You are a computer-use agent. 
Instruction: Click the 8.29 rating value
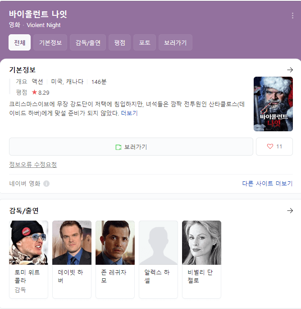coord(44,92)
